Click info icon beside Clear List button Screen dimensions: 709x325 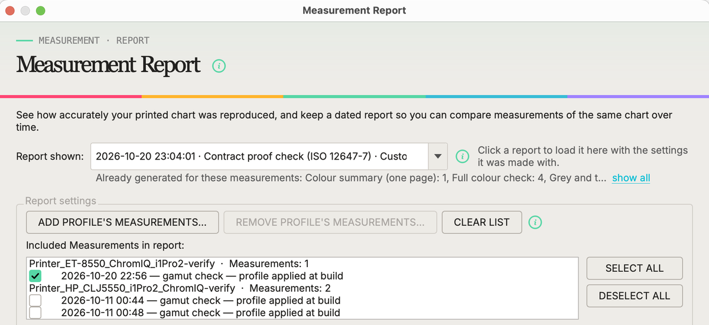[535, 222]
